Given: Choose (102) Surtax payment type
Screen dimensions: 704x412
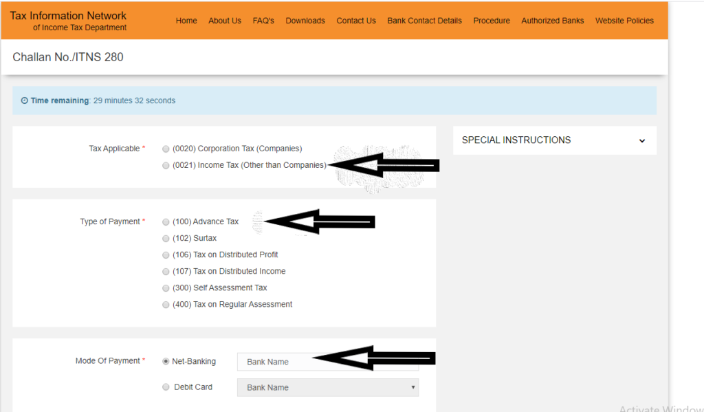Looking at the screenshot, I should coord(166,238).
